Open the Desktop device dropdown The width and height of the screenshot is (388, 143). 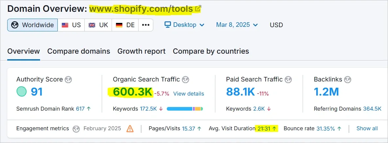184,25
